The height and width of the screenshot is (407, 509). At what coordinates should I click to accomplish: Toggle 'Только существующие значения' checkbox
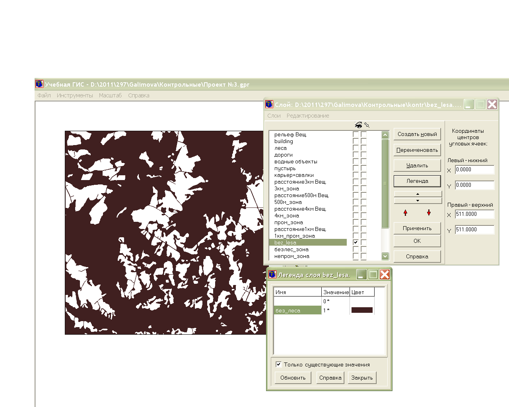pyautogui.click(x=278, y=364)
